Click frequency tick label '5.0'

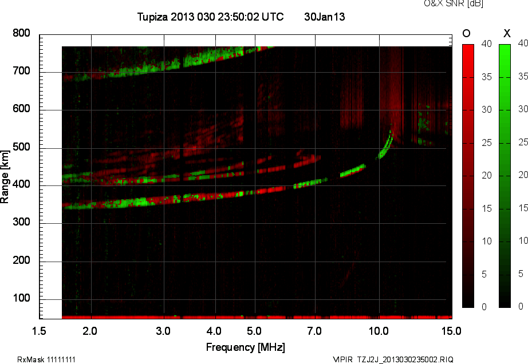pyautogui.click(x=254, y=331)
